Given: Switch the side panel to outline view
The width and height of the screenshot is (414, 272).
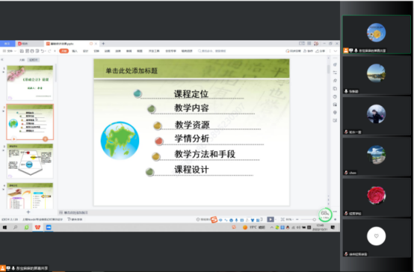Looking at the screenshot, I should (22, 60).
